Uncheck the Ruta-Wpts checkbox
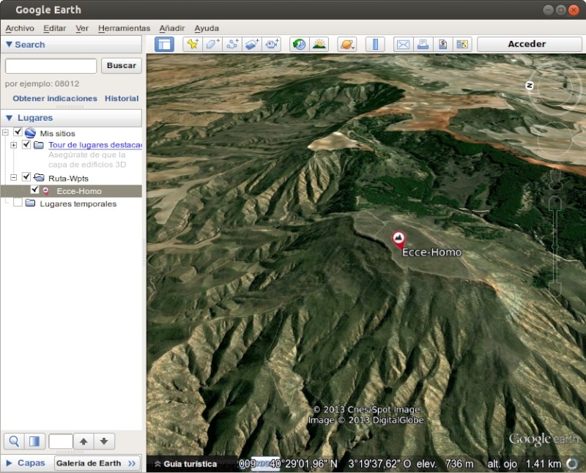This screenshot has height=473, width=586. (26, 176)
